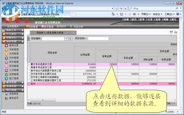Screen dimensions: 184x115
Task: Click the IE Print icon
Action: [135, 14]
